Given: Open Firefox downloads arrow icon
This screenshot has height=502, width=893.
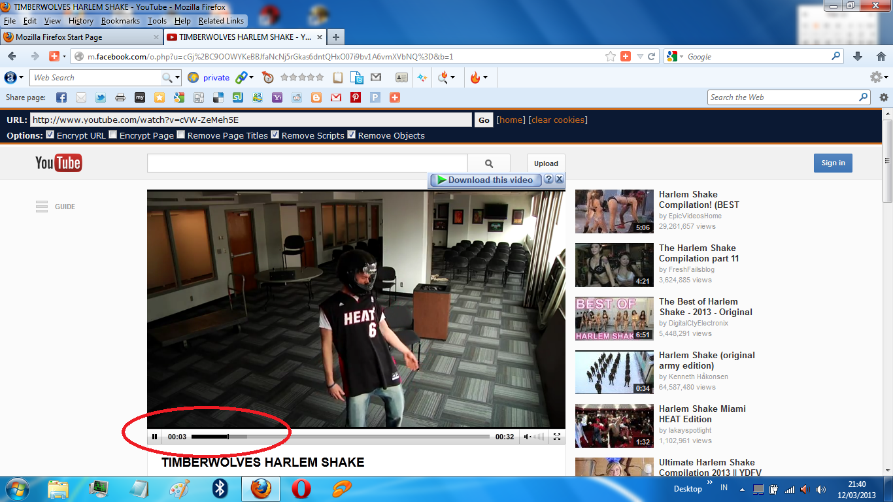Looking at the screenshot, I should pyautogui.click(x=858, y=56).
